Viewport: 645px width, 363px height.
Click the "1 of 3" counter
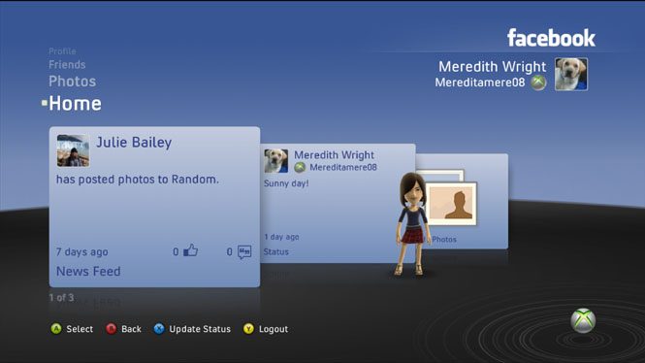pos(61,298)
